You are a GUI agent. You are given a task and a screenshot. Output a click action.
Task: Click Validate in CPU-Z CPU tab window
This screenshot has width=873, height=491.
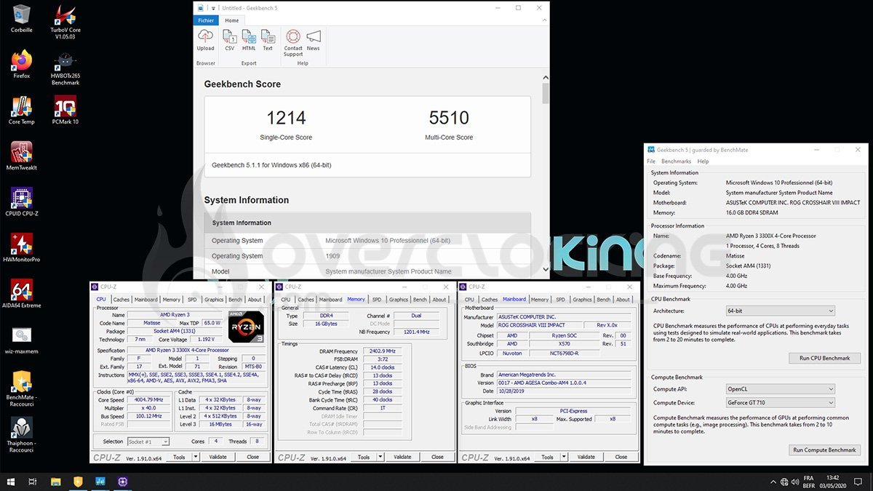click(218, 458)
